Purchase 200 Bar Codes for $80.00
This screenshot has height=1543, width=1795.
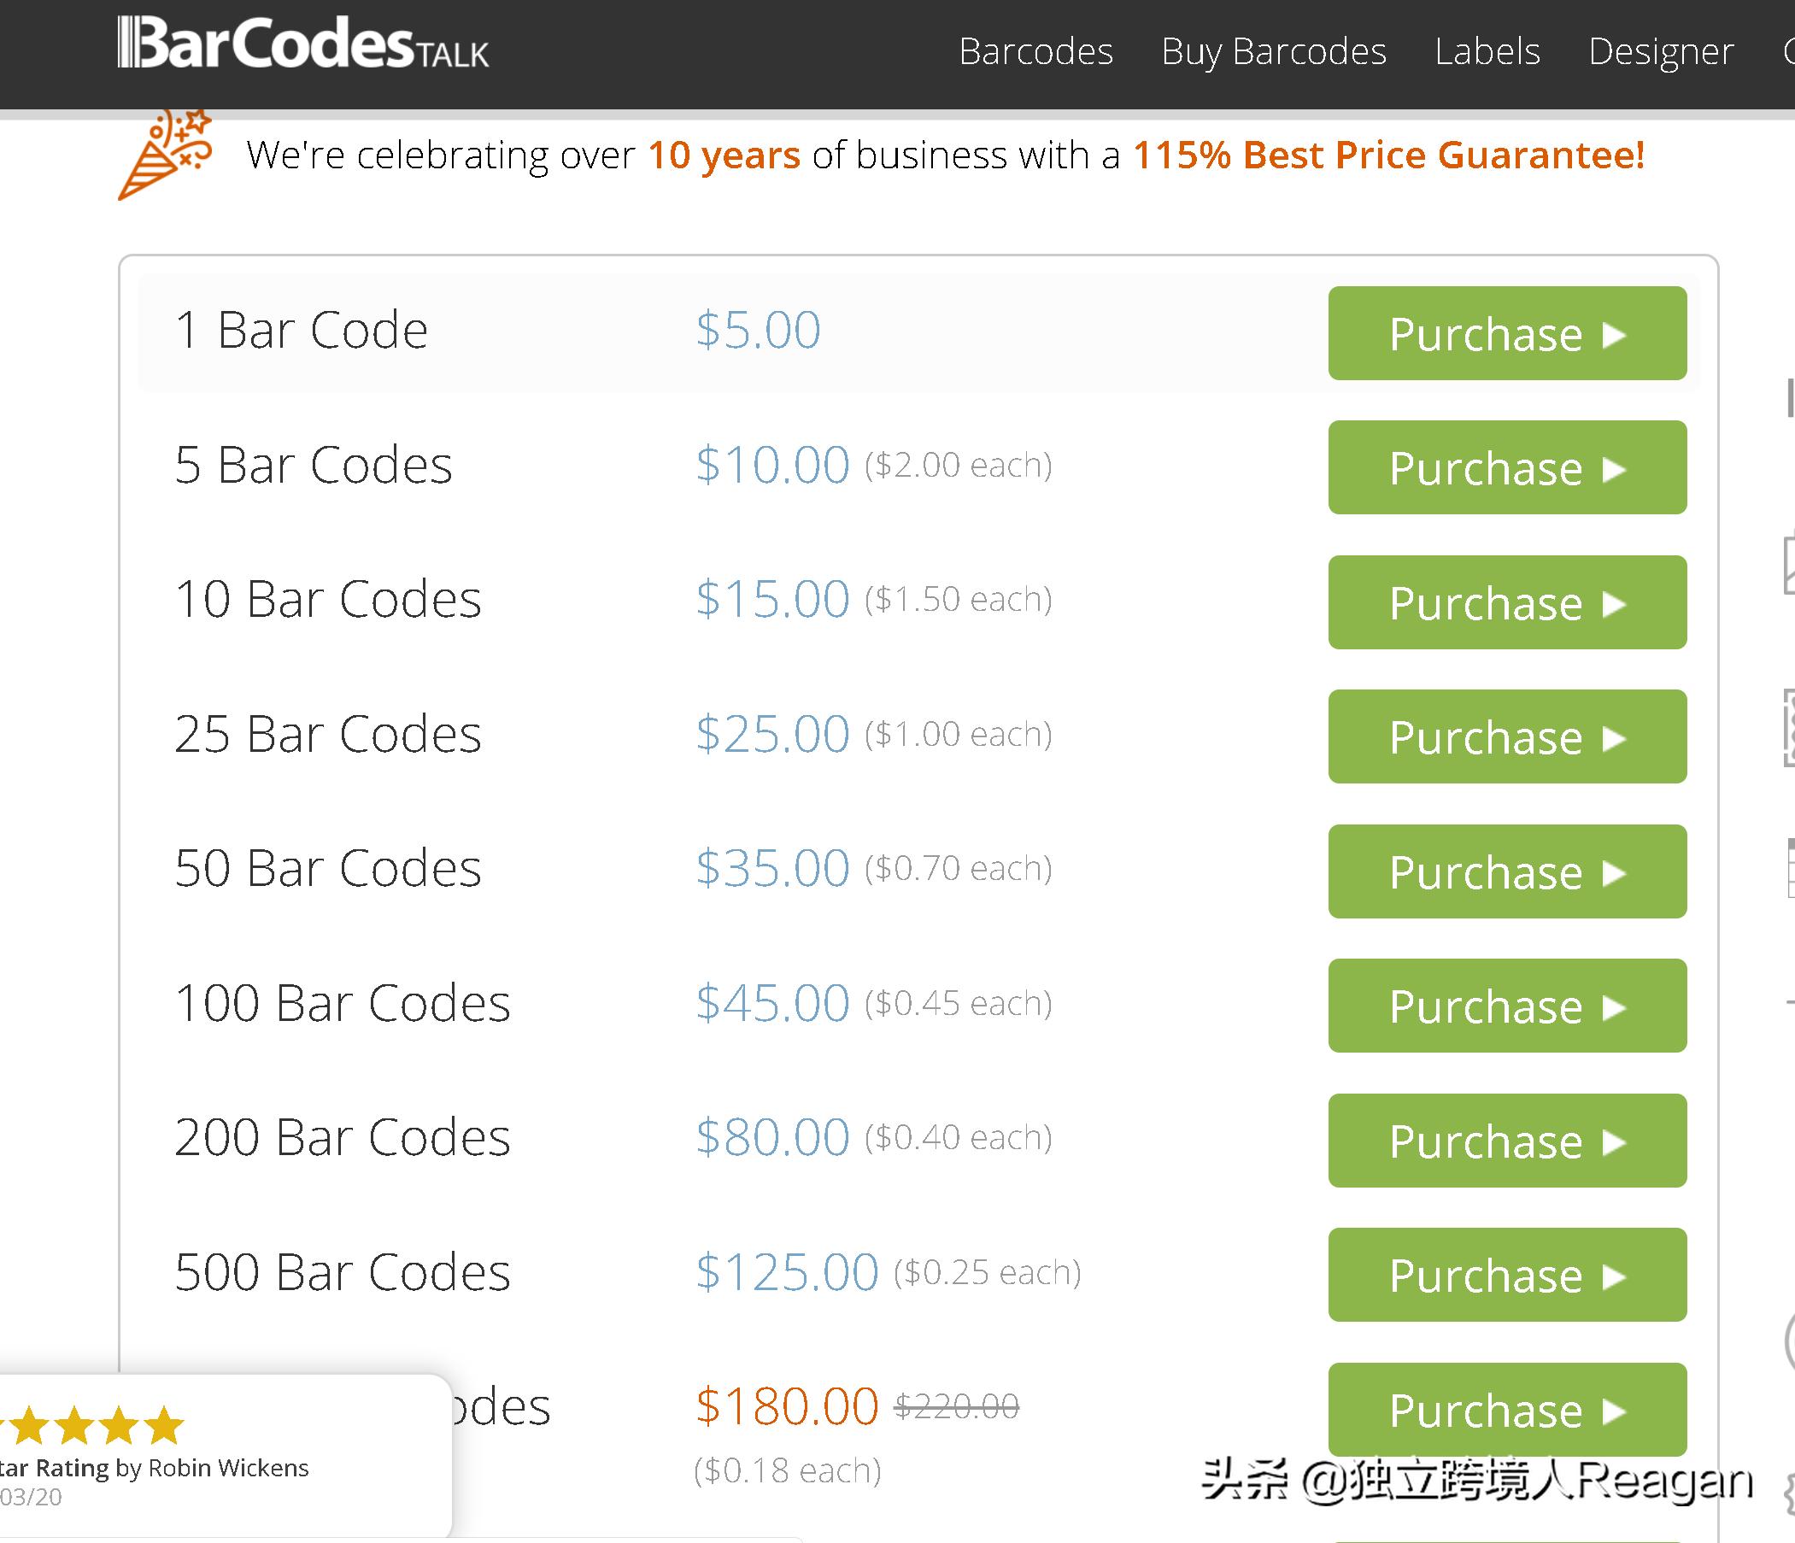[x=1506, y=1141]
